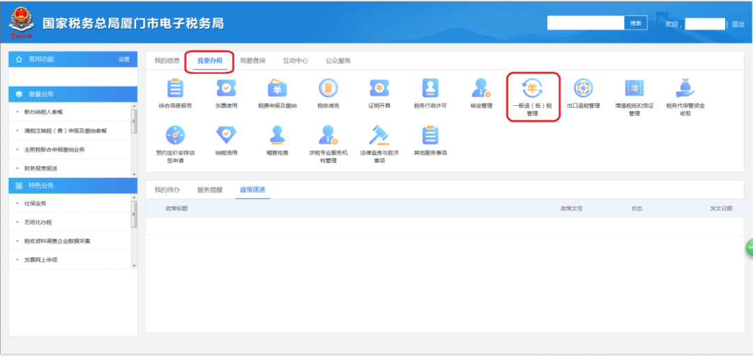
Task: Open 无纸化办税 link
Action: 38,222
